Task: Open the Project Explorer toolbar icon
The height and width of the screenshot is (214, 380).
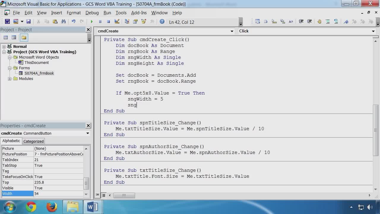Action: pos(127,21)
